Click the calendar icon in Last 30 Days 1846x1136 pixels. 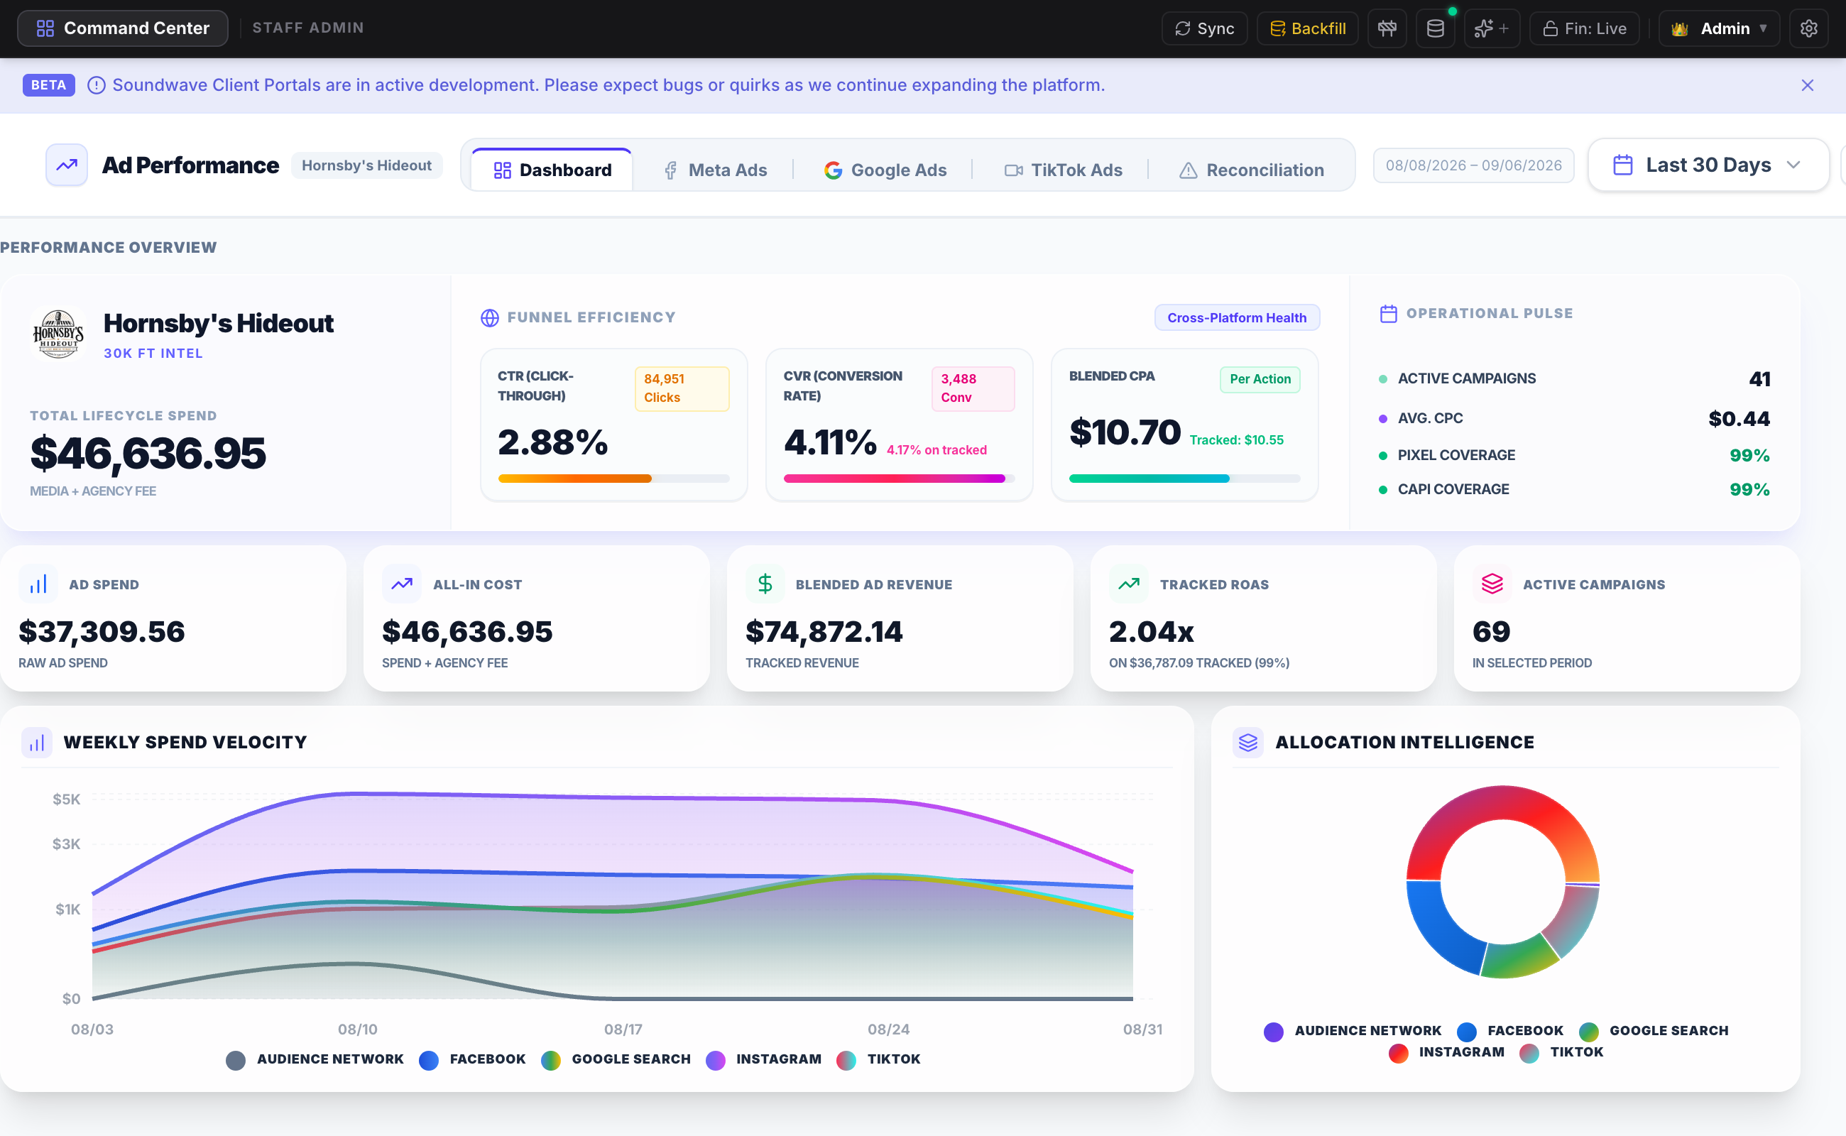point(1623,165)
